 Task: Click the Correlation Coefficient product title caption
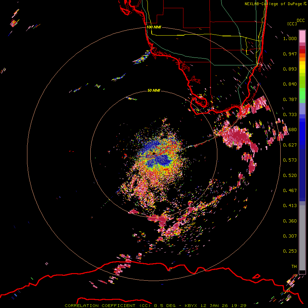156,306
